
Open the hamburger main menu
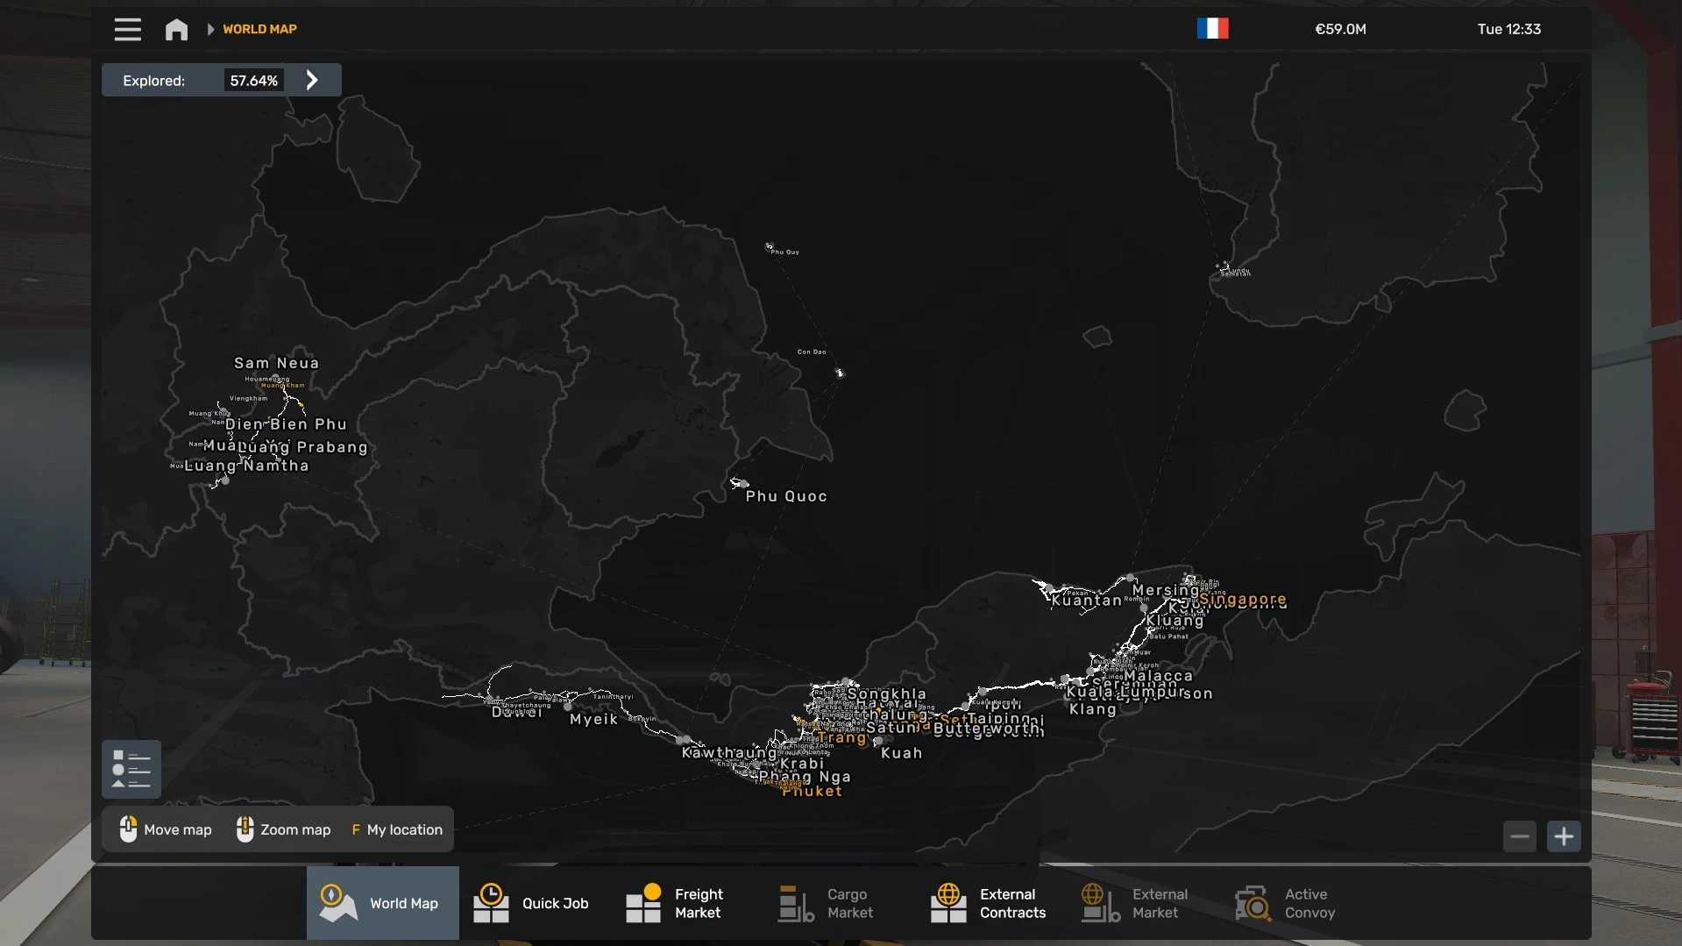coord(127,30)
